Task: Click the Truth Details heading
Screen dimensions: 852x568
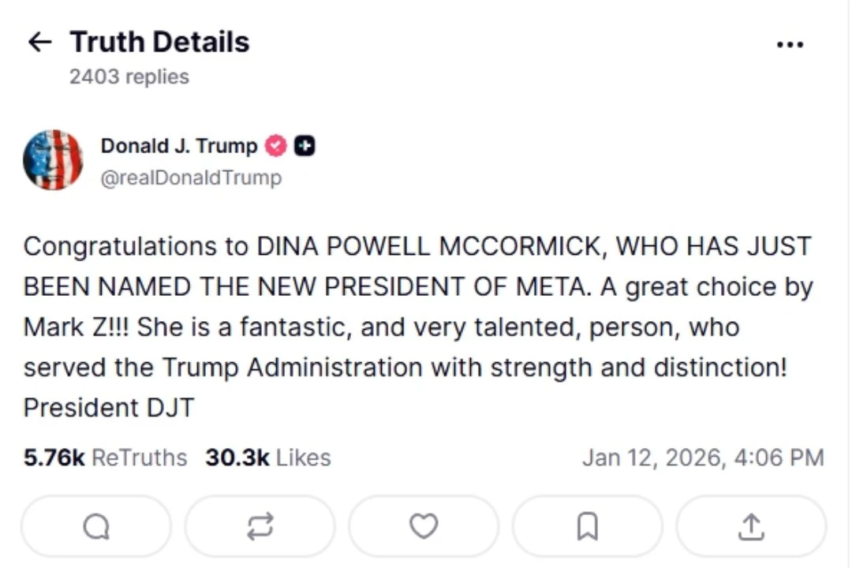Action: [159, 42]
